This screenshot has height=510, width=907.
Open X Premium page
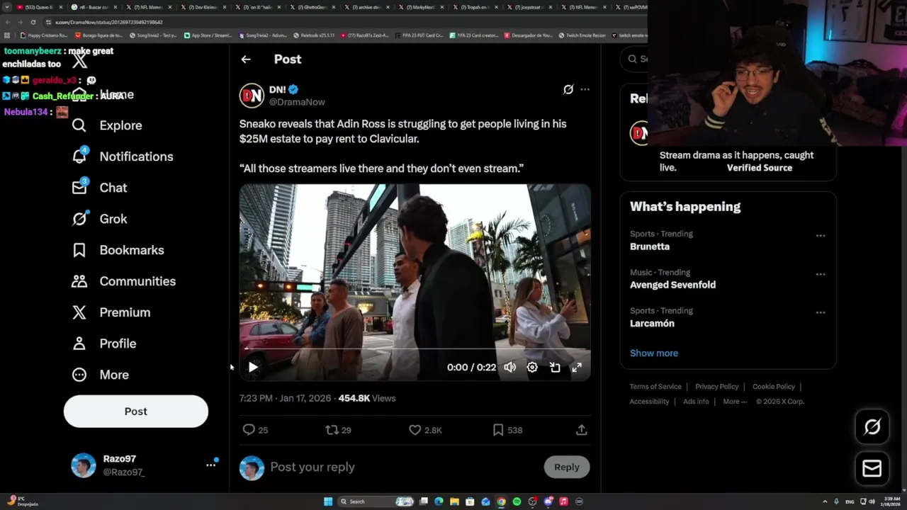click(x=111, y=312)
